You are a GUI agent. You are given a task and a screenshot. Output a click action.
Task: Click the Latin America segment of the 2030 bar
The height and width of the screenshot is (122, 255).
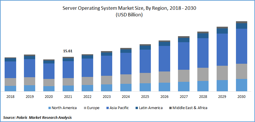coord(241,26)
